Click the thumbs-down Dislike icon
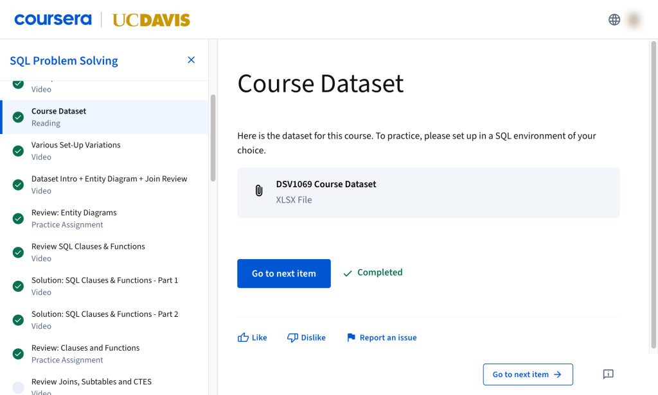This screenshot has height=395, width=658. click(292, 338)
